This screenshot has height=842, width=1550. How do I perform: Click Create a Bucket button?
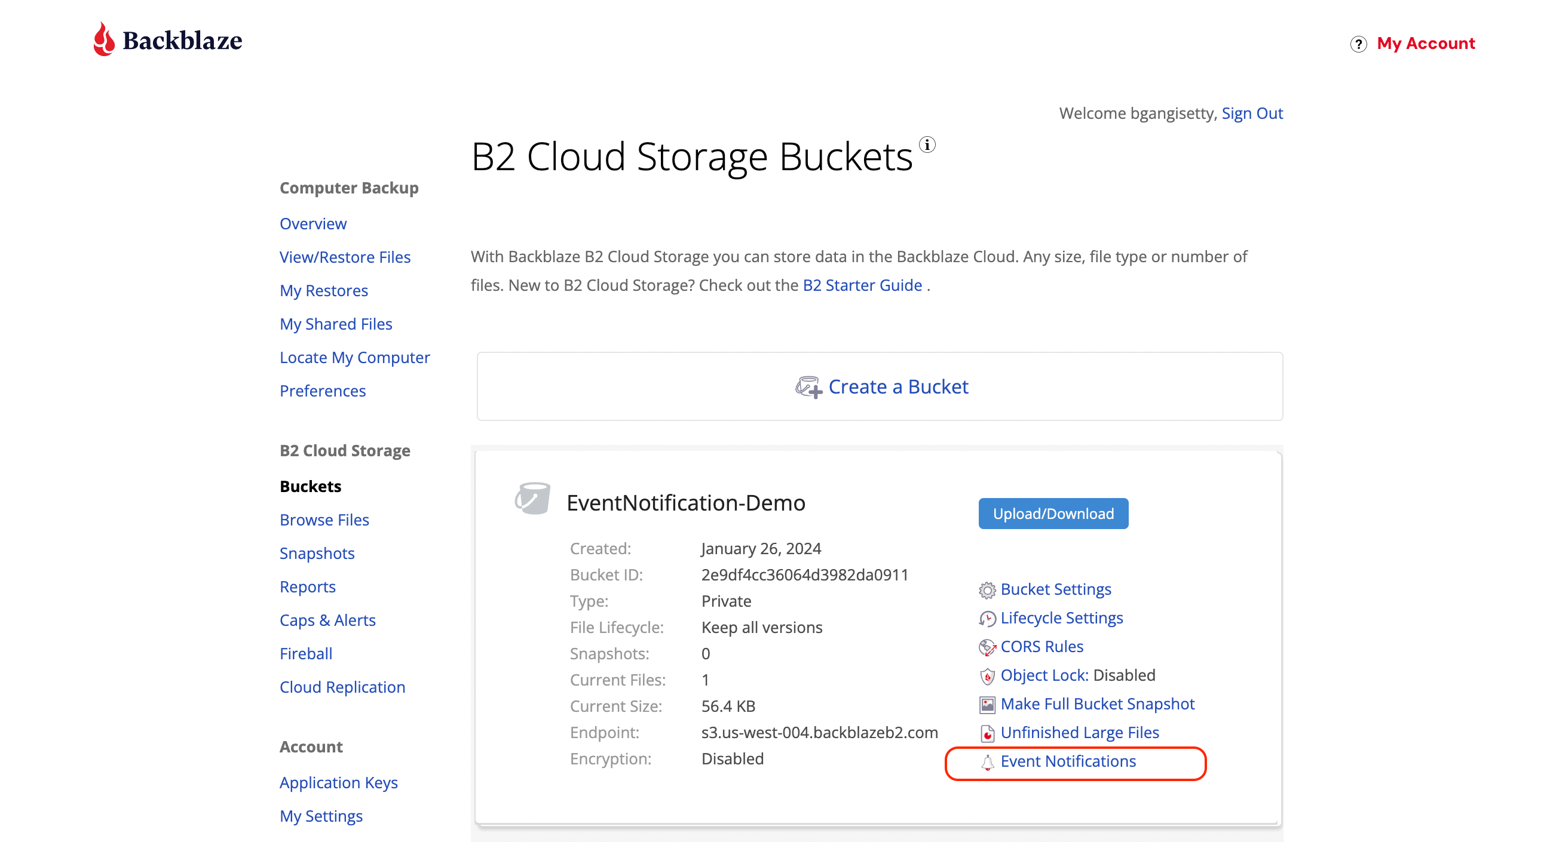(x=881, y=386)
